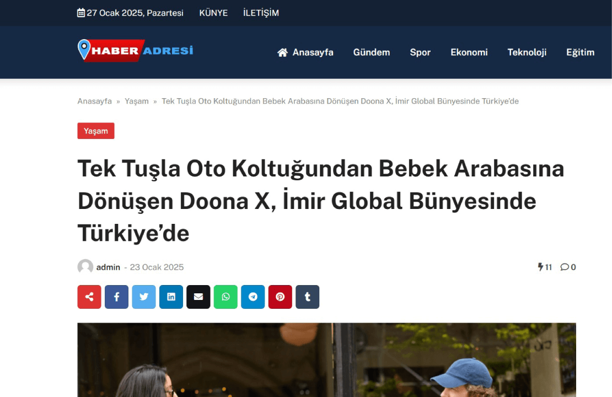Open the Anasayfa menu item
The width and height of the screenshot is (612, 397).
(x=313, y=52)
